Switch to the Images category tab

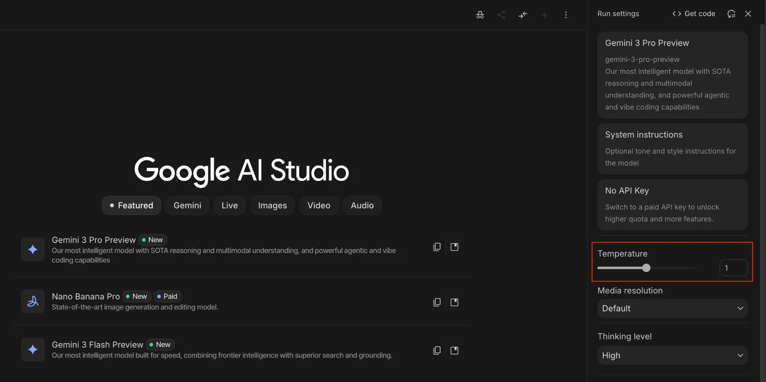[x=272, y=206]
